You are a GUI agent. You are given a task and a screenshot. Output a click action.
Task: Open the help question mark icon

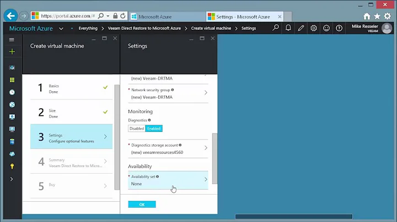tap(339, 28)
